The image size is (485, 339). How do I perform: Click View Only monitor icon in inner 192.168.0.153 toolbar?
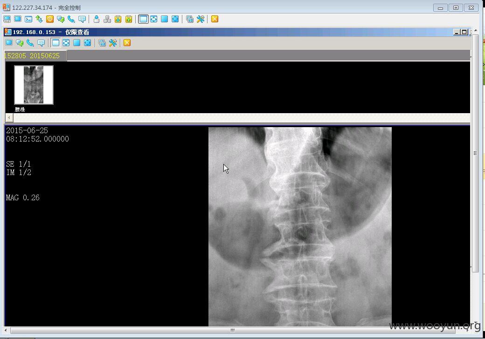coord(9,42)
